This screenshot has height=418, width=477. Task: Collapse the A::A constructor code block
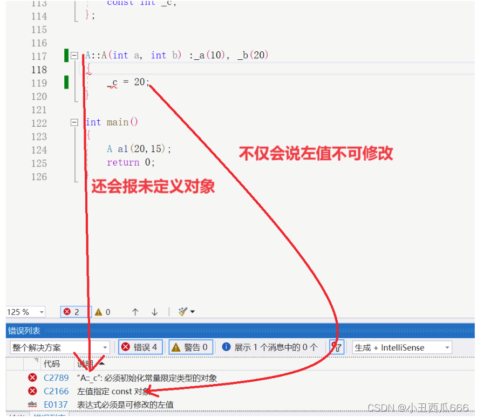tap(74, 56)
